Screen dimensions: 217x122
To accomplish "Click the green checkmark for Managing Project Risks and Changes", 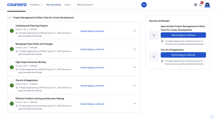I will 12,49.
